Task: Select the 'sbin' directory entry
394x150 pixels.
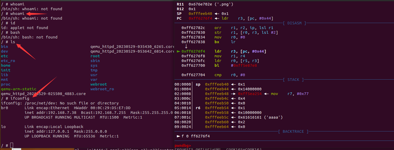Action: click(95, 61)
